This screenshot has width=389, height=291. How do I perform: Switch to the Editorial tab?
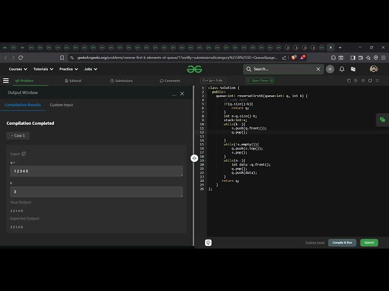tap(73, 81)
